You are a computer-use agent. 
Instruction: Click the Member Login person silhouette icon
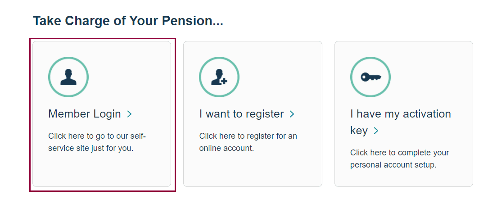click(68, 77)
